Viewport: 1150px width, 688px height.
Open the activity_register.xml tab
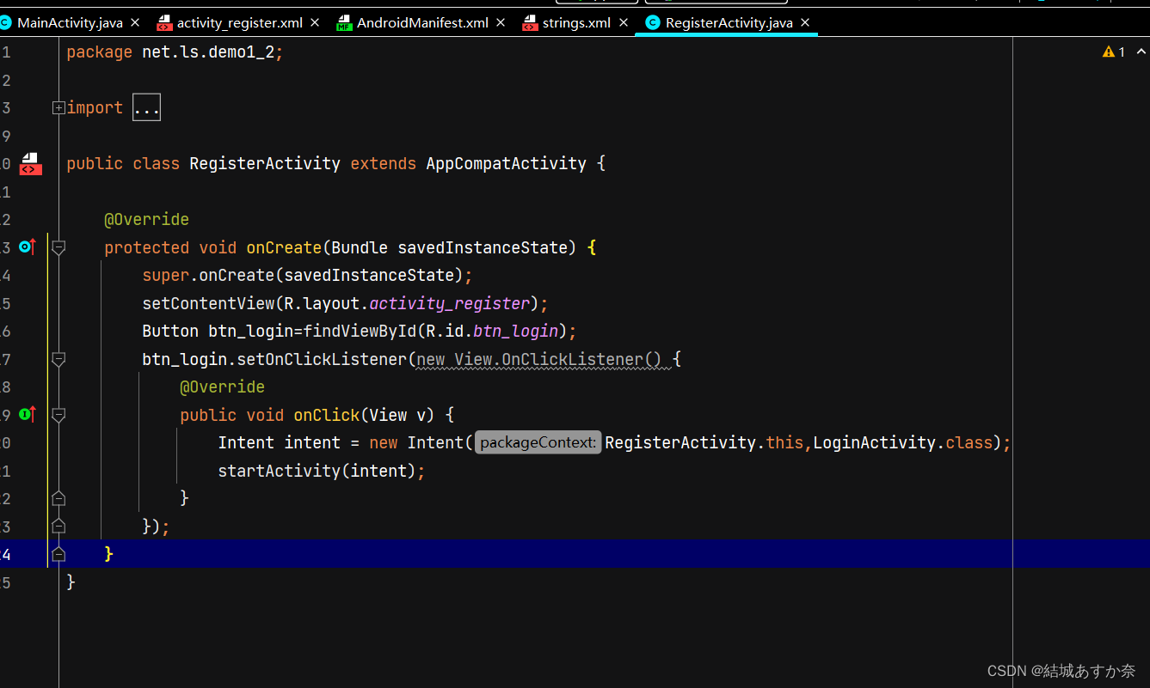pos(240,22)
